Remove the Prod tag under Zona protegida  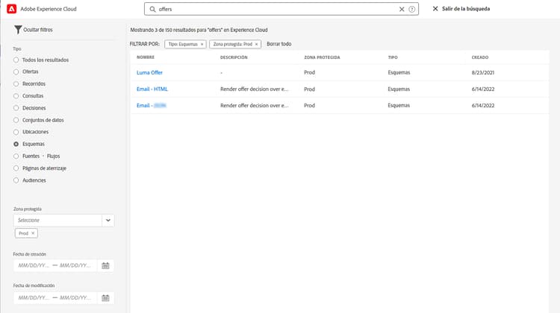coord(33,233)
